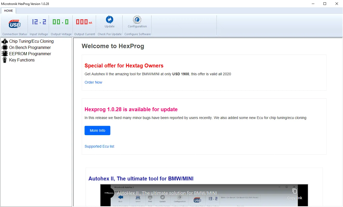This screenshot has height=207, width=343.
Task: Click the Check For Update group label
Action: tap(110, 34)
